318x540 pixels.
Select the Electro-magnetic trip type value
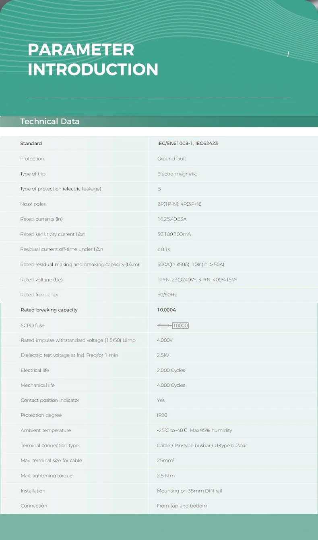pos(177,174)
